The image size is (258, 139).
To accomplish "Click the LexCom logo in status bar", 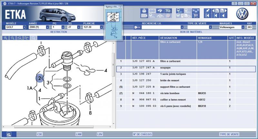I will (9, 134).
